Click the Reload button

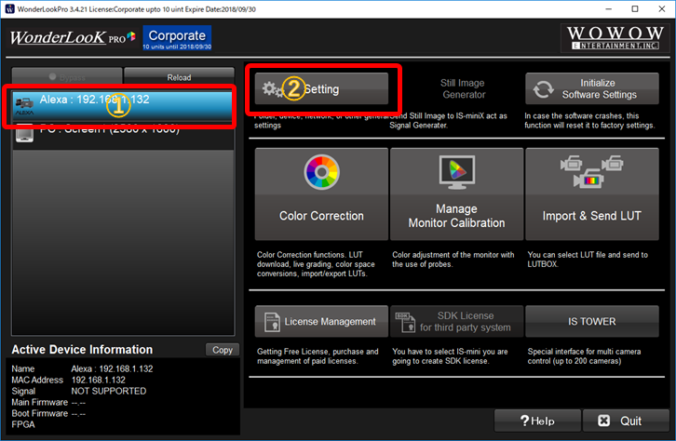[x=179, y=77]
